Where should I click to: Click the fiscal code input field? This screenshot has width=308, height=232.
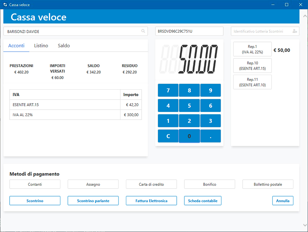189,32
